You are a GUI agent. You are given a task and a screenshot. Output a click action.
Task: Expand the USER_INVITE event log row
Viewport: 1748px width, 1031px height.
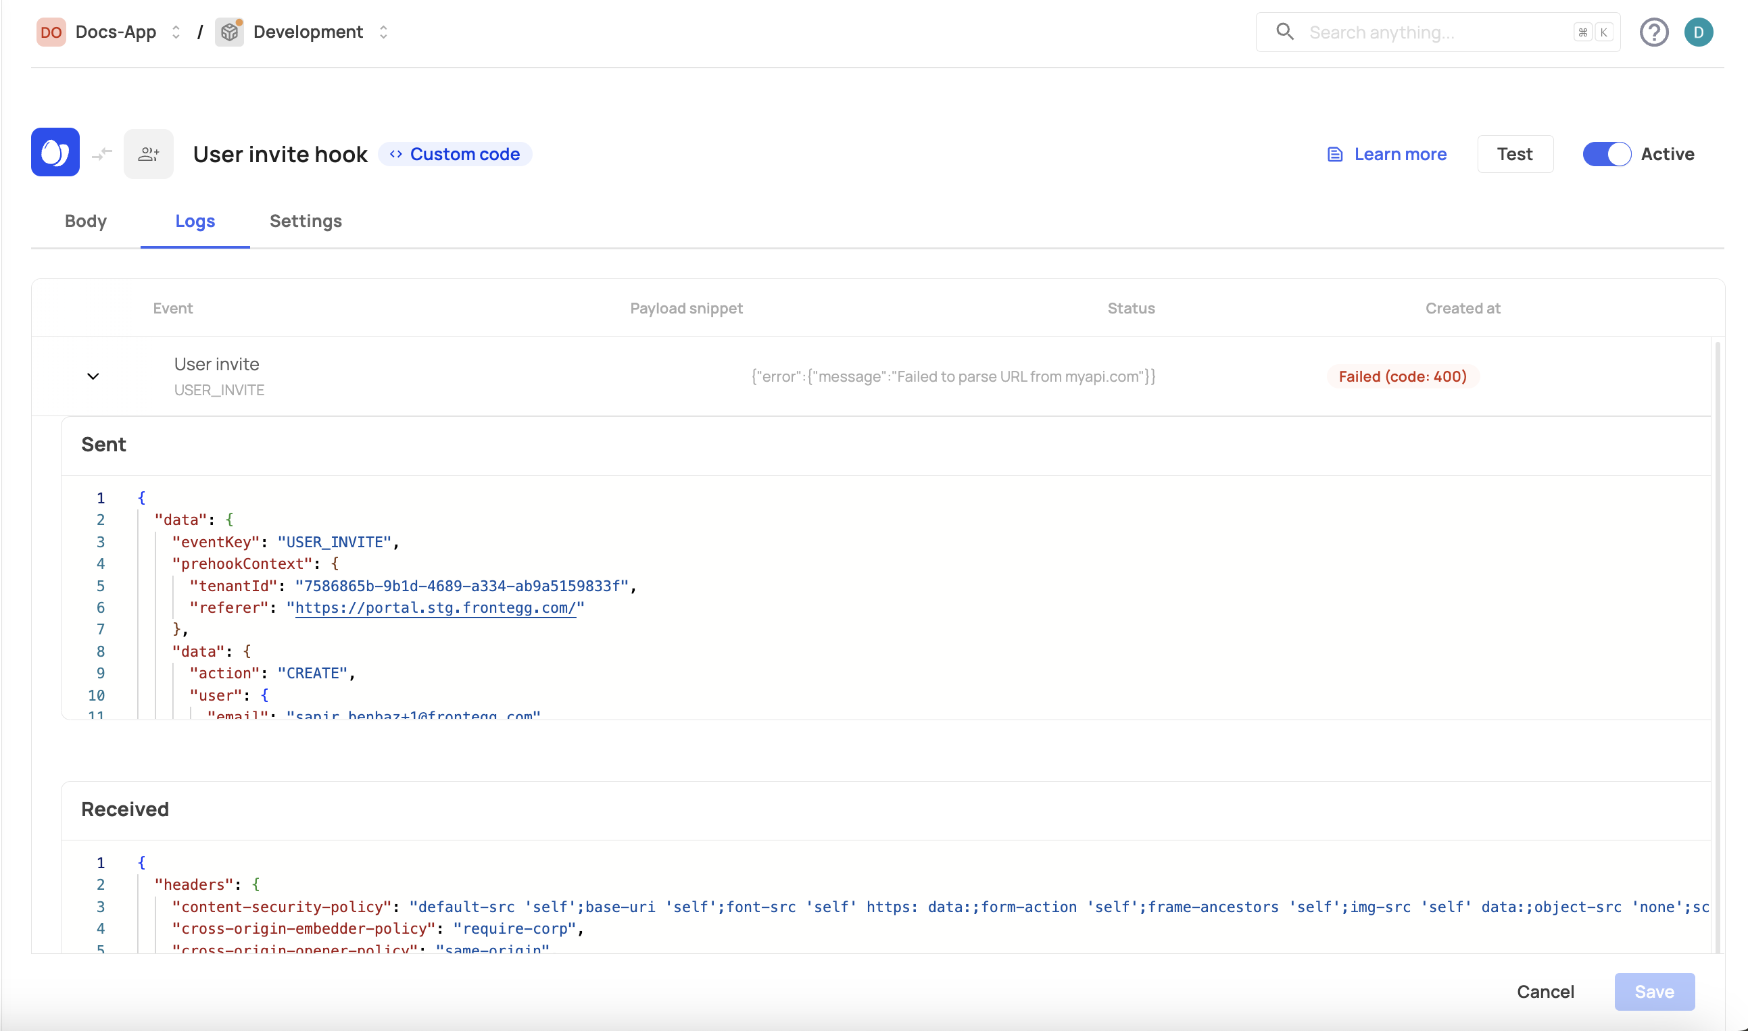pos(93,376)
